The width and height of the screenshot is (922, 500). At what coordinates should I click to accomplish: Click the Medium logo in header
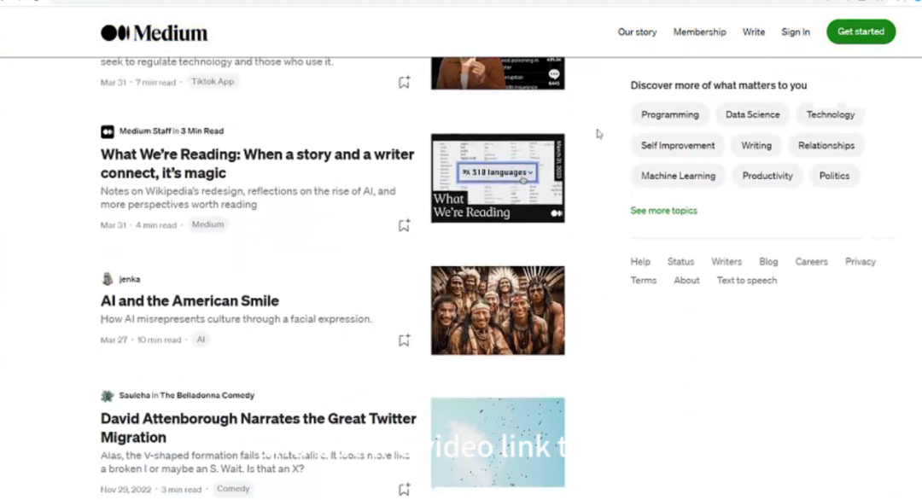point(155,33)
